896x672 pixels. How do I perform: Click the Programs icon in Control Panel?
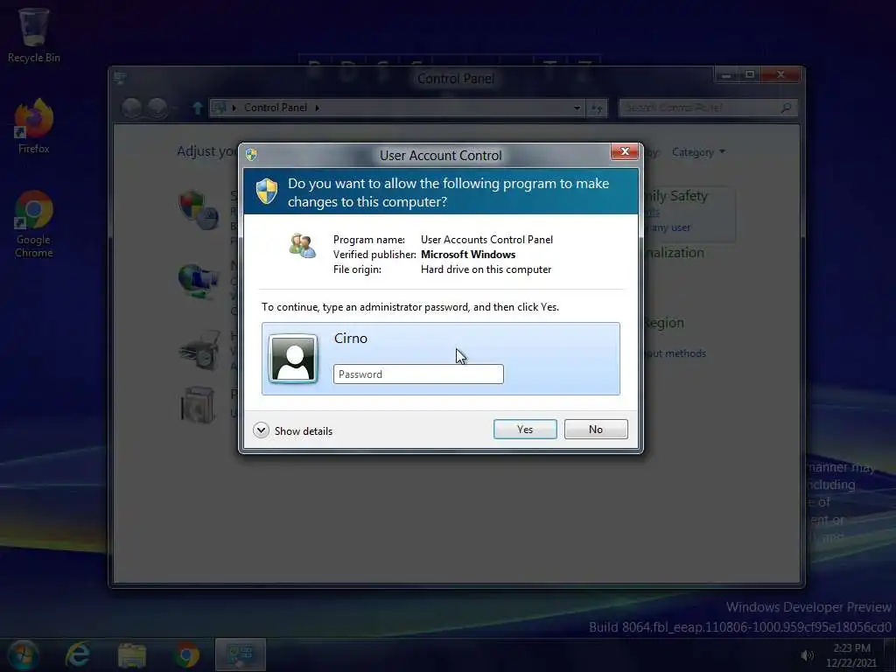click(x=198, y=404)
